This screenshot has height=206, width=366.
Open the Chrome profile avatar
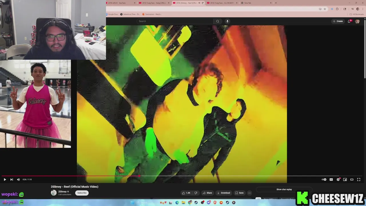[x=357, y=9]
